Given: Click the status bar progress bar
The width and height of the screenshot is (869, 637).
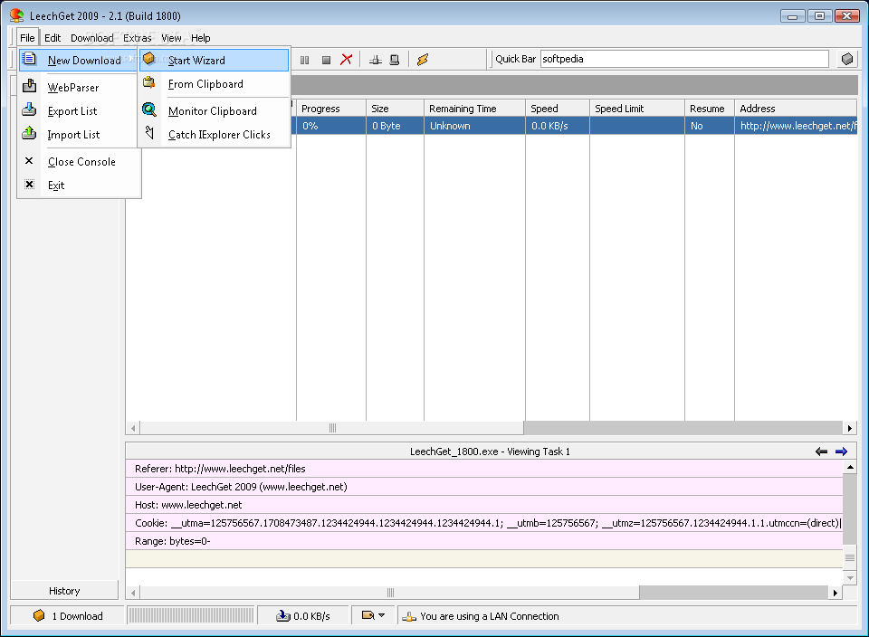Looking at the screenshot, I should coord(191,615).
